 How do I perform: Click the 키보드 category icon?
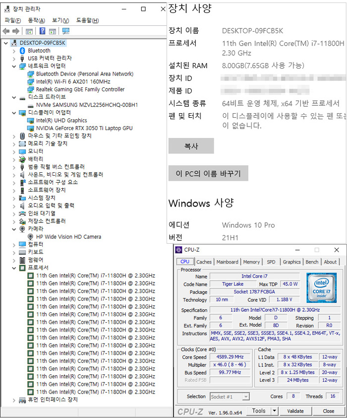coord(22,252)
